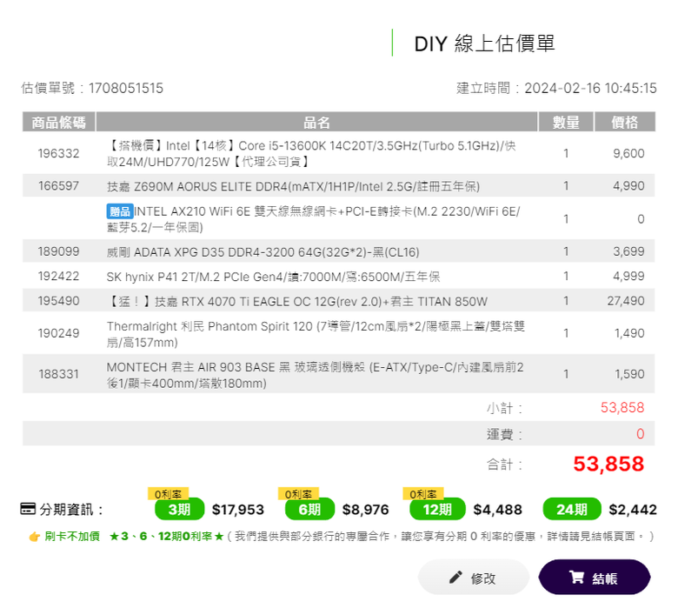Click the blue 贈品 gift badge
The image size is (678, 615).
pos(120,211)
